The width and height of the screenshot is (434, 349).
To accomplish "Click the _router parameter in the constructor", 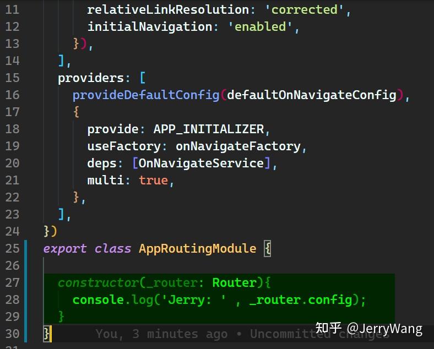I will click(x=172, y=283).
